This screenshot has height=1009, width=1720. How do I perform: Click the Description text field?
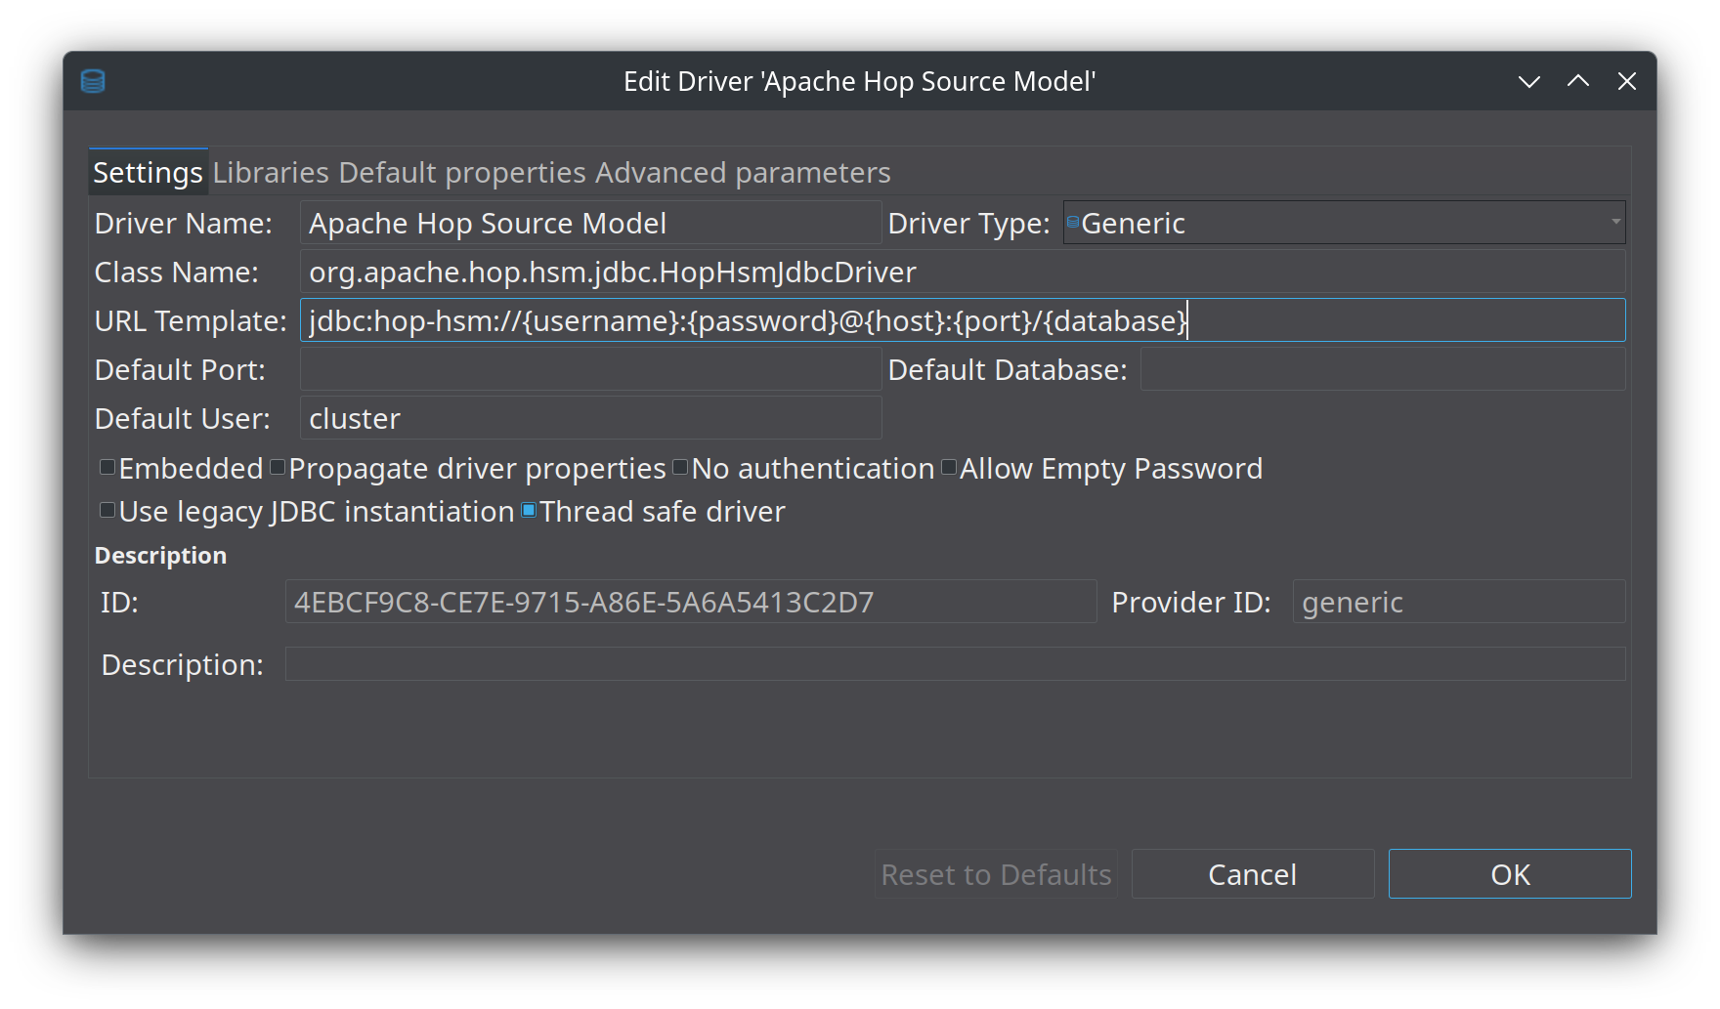pyautogui.click(x=955, y=664)
